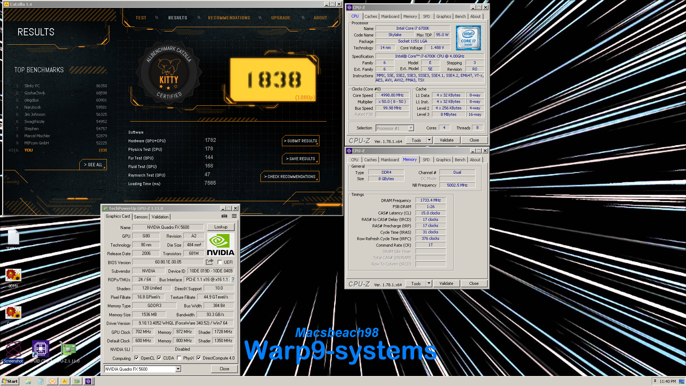Toggle the DirectCompute 4.0 checkbox
The image size is (686, 386).
pyautogui.click(x=199, y=358)
